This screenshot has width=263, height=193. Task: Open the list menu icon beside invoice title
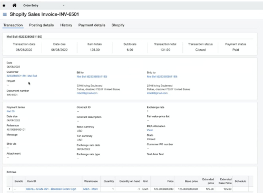pyautogui.click(x=5, y=14)
